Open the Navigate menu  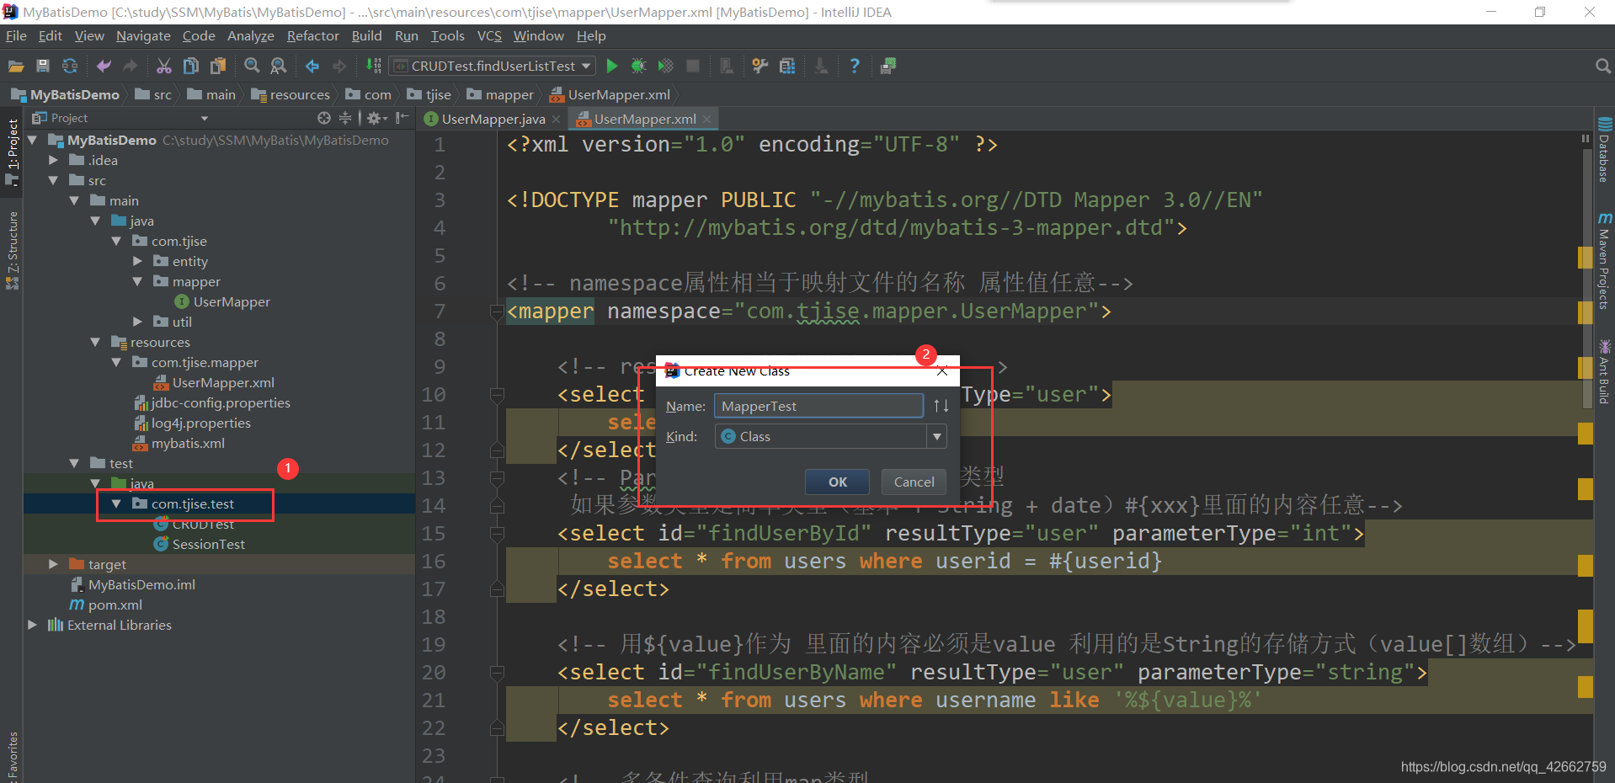143,35
